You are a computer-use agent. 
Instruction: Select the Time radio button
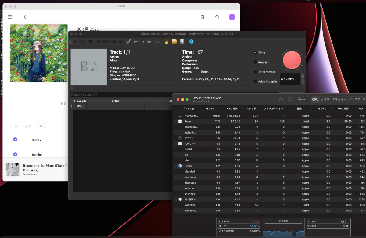point(255,53)
